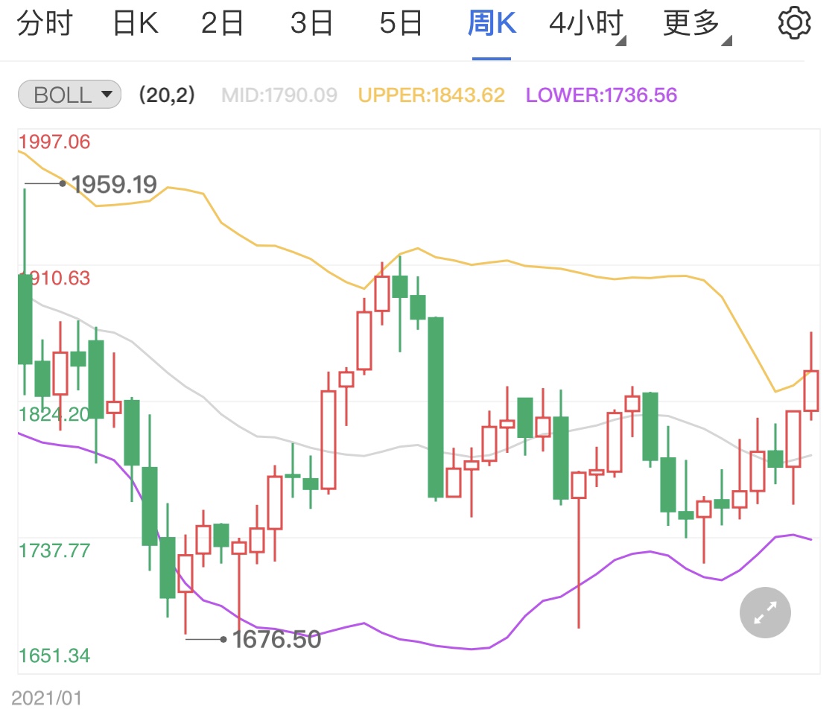Click the 1997.06 axis label
The image size is (838, 721).
[x=54, y=142]
